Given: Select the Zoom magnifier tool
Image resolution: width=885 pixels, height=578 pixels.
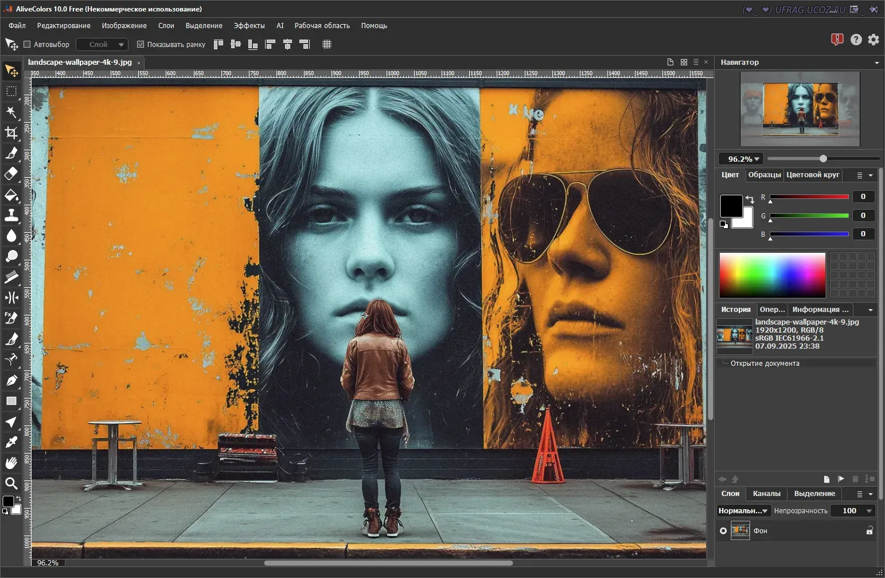Looking at the screenshot, I should point(11,483).
